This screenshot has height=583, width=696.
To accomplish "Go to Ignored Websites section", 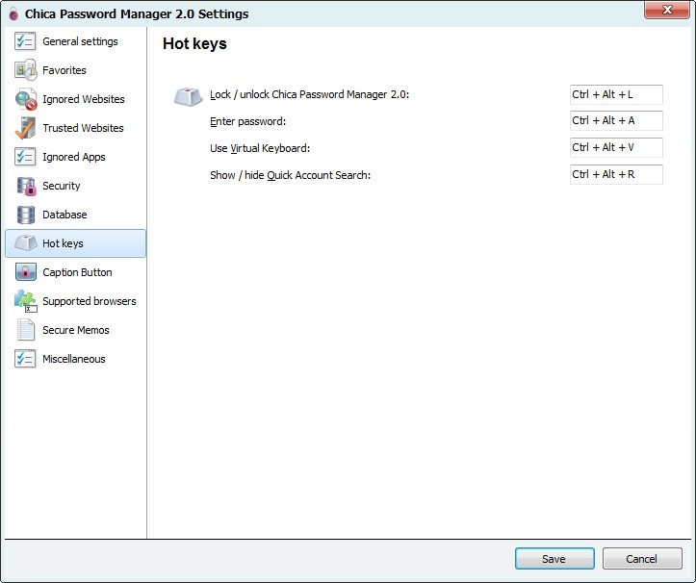I will [x=84, y=99].
